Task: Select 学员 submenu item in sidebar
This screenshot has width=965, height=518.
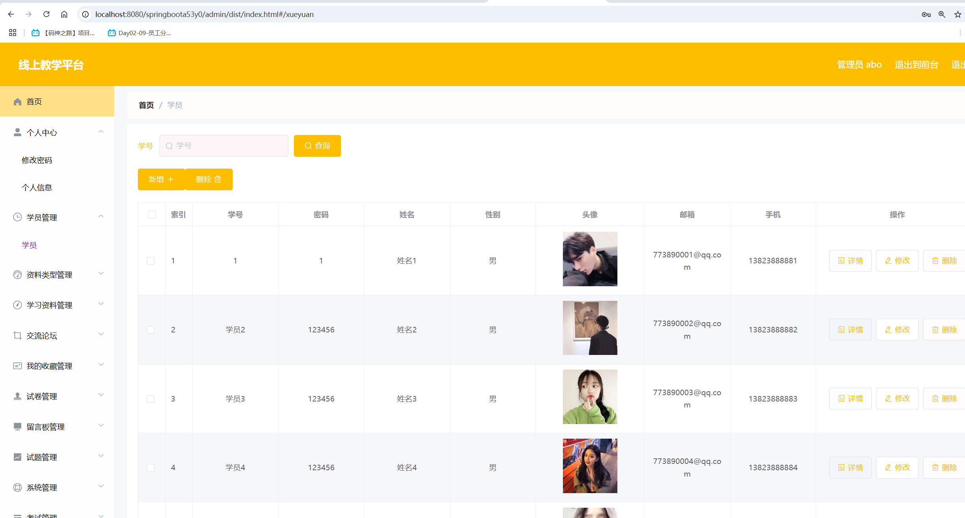Action: [x=29, y=245]
